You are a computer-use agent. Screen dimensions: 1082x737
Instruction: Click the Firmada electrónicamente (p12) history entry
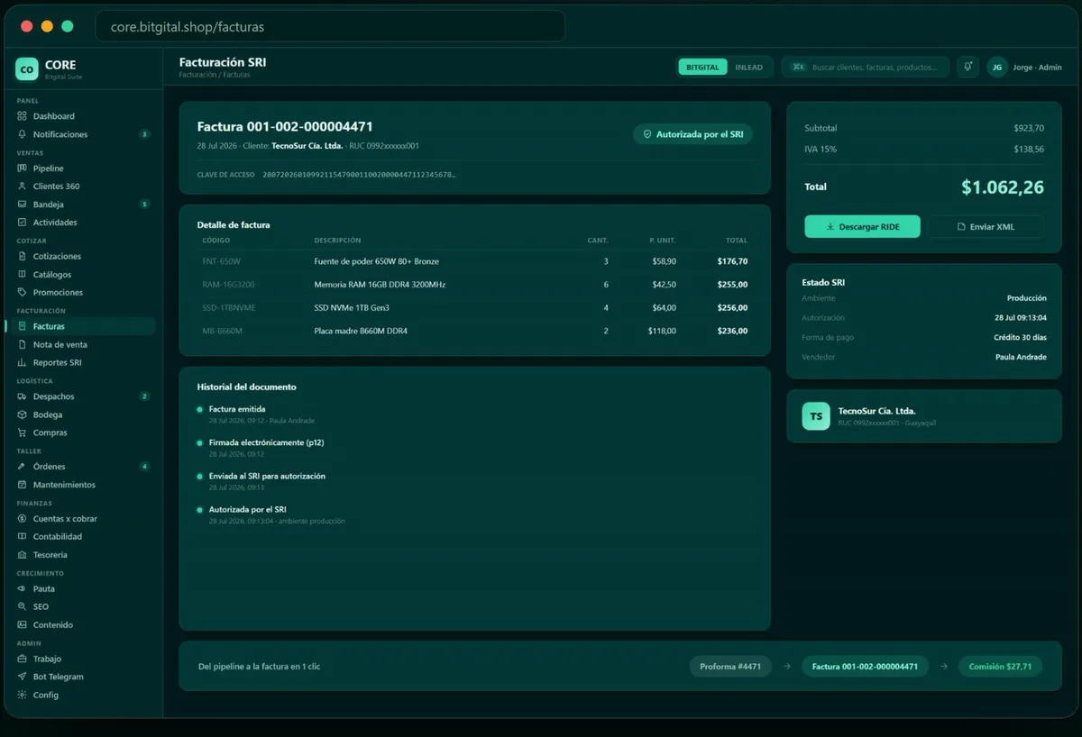[266, 442]
